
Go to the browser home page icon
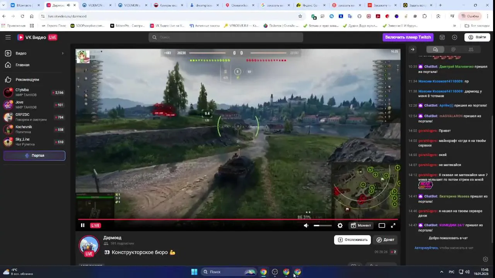click(31, 16)
